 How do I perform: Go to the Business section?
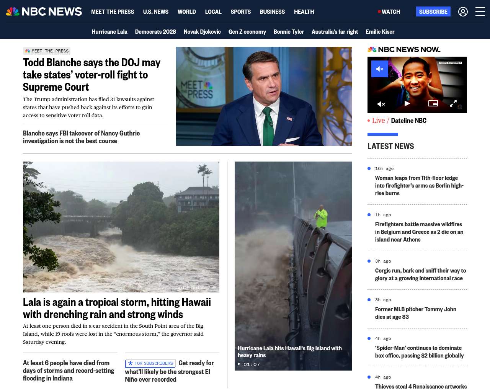click(x=272, y=12)
